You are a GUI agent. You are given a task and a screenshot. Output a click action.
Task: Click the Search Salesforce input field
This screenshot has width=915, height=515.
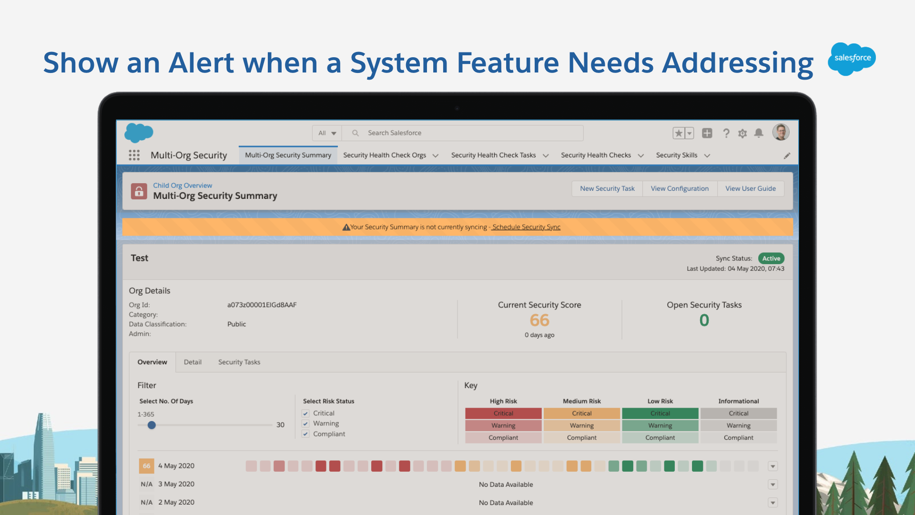(x=462, y=133)
